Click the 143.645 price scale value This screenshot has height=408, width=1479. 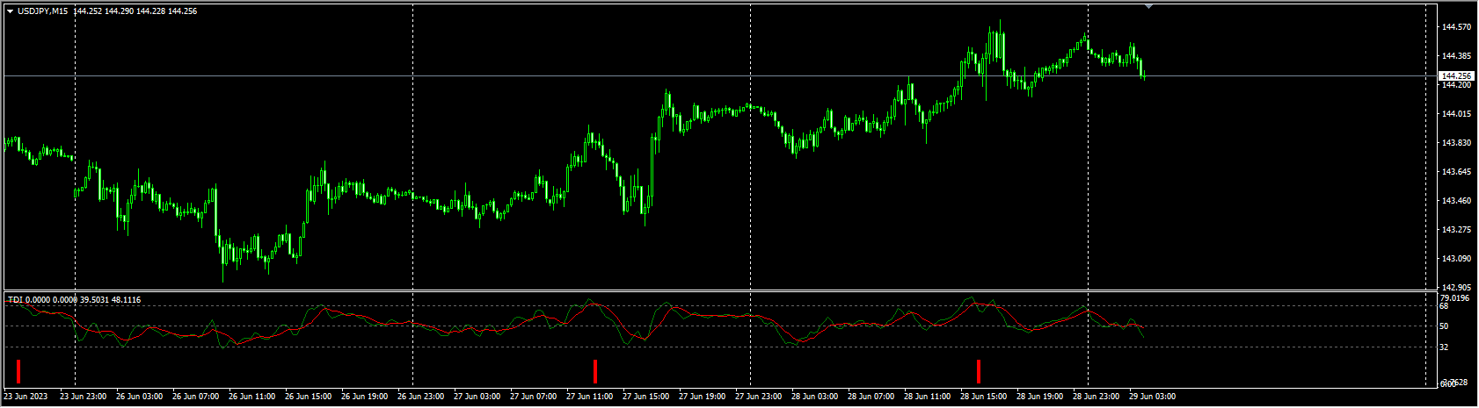click(1456, 172)
